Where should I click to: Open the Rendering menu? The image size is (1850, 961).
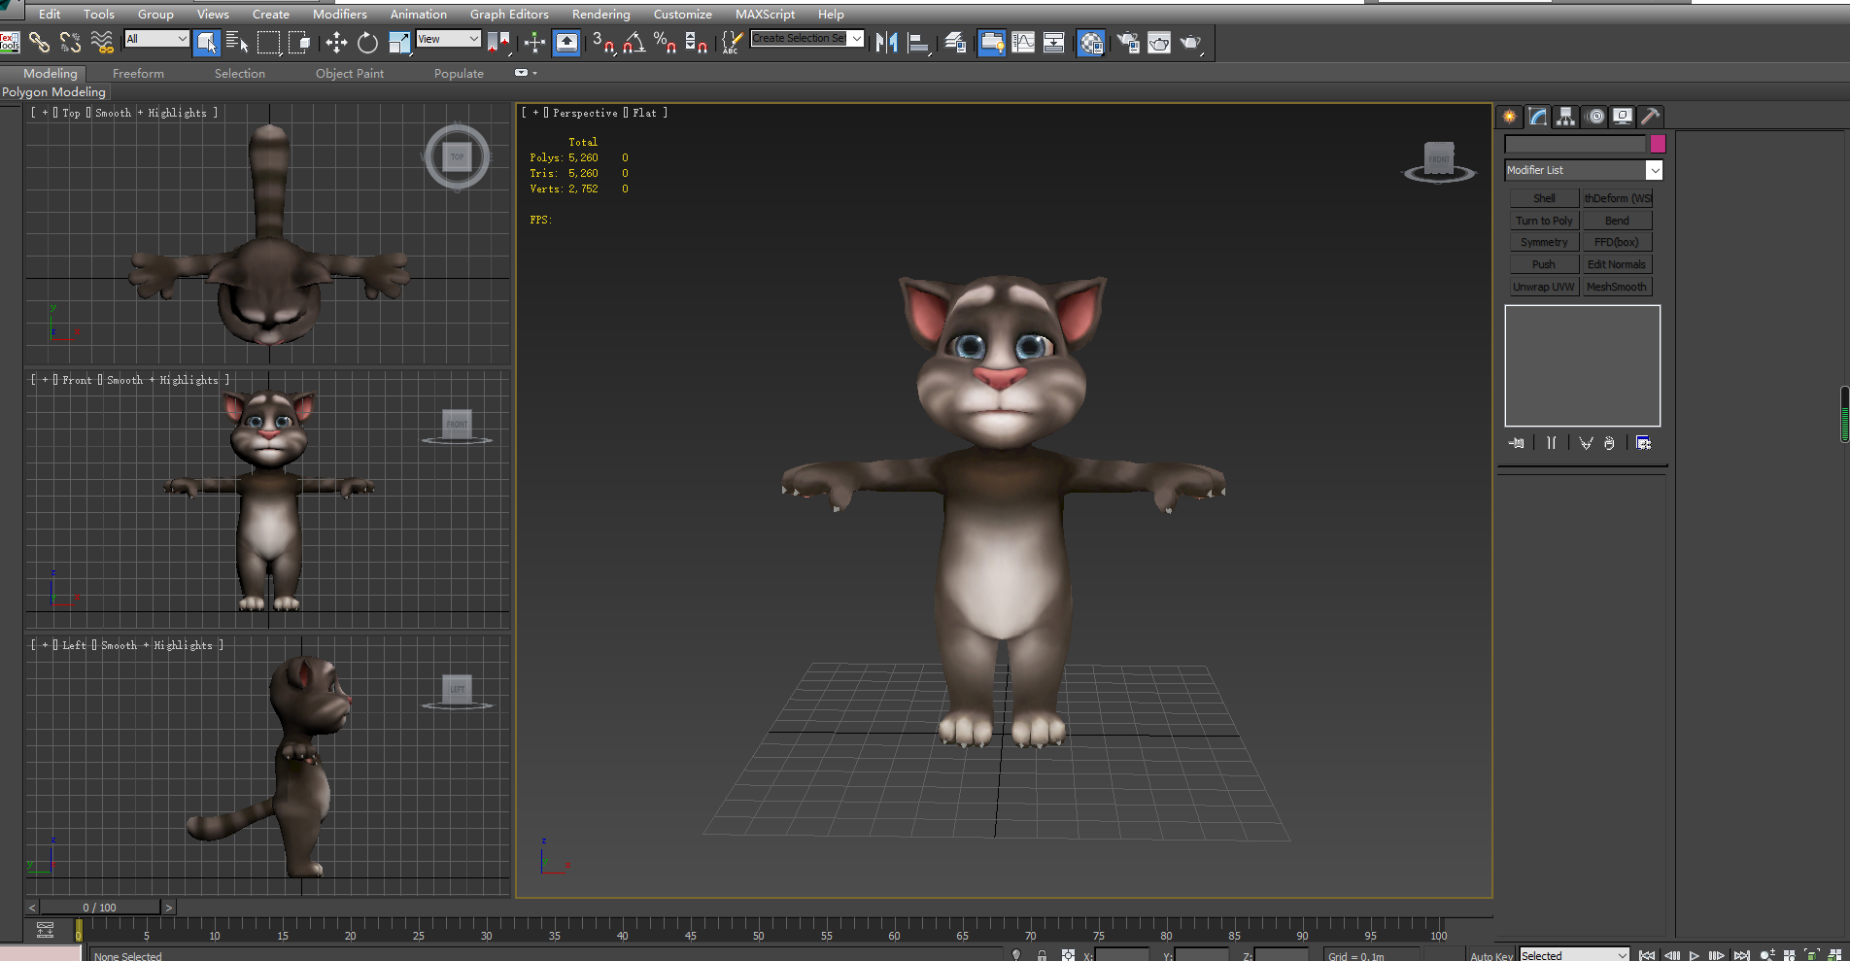600,15
